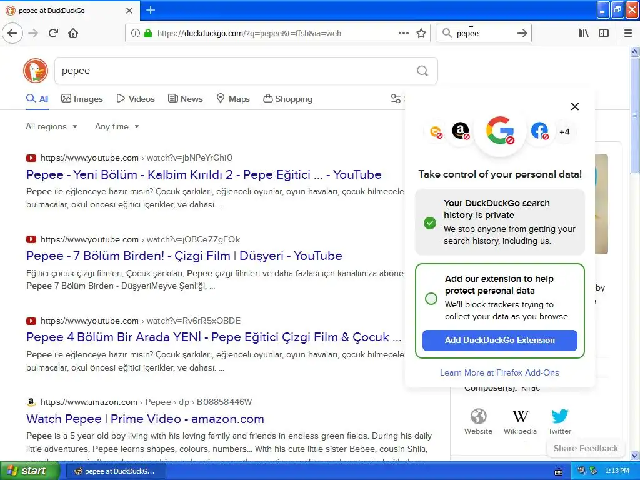Switch to the Videos results tab
Viewport: 640px width, 480px height.
136,99
